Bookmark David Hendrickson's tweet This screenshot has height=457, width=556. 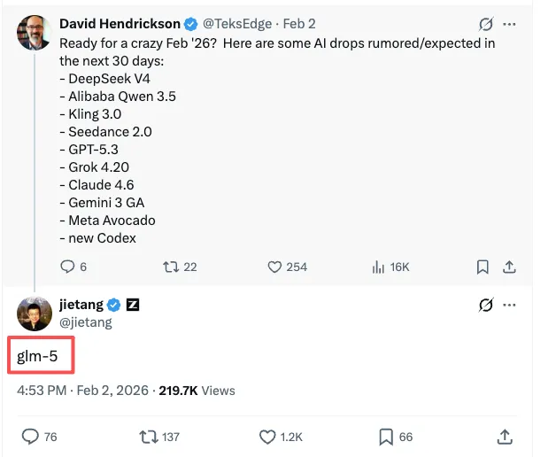(483, 266)
